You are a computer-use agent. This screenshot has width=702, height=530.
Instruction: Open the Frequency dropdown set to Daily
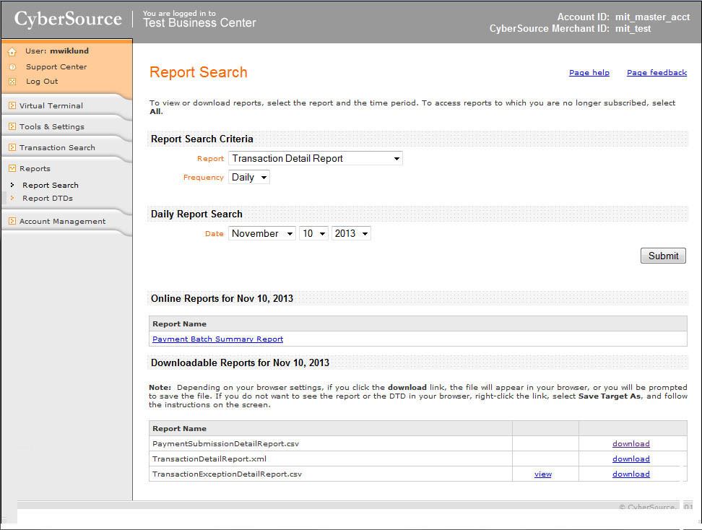(249, 178)
